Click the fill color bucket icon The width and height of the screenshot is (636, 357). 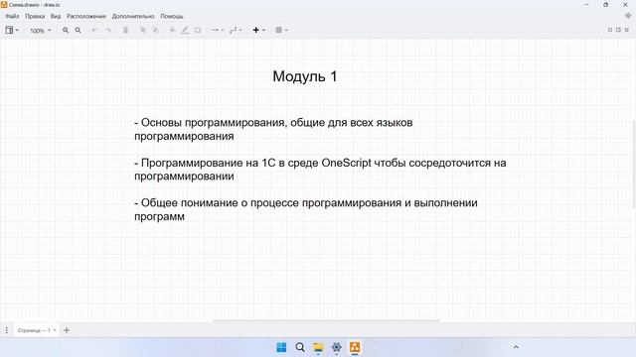[173, 31]
